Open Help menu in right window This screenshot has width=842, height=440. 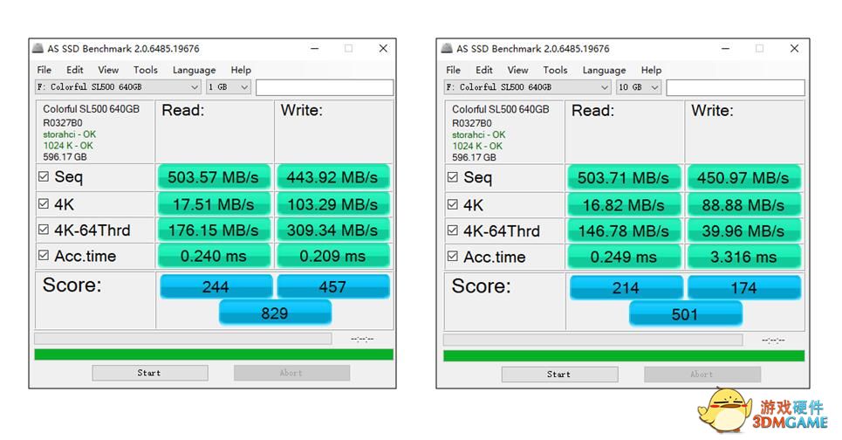(x=651, y=70)
